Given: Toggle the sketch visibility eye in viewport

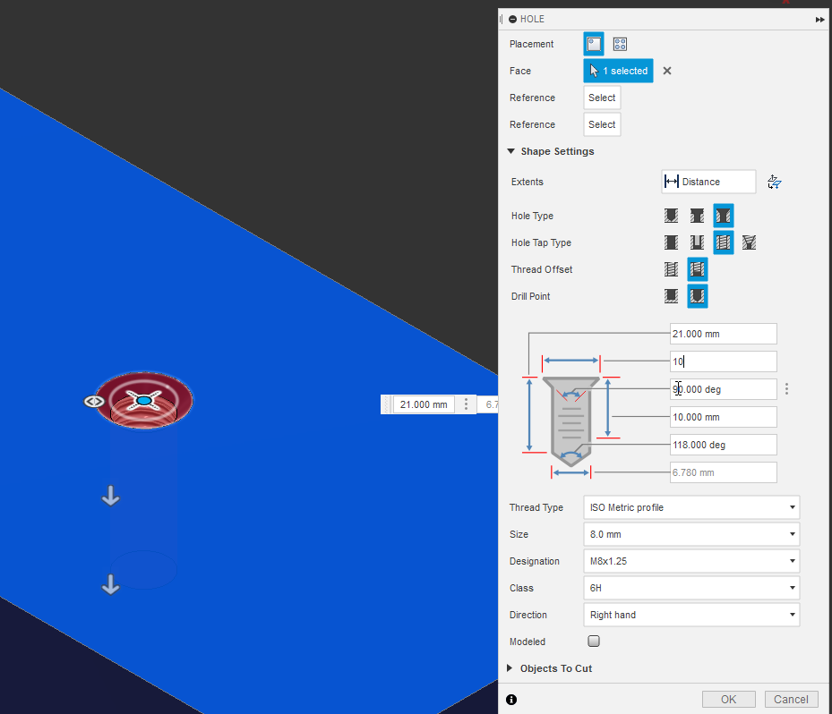Looking at the screenshot, I should click(x=94, y=401).
